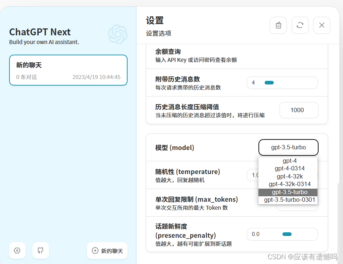Click the 随机性 (temperature) label
Screen dimensions: 343x264
tap(187, 172)
